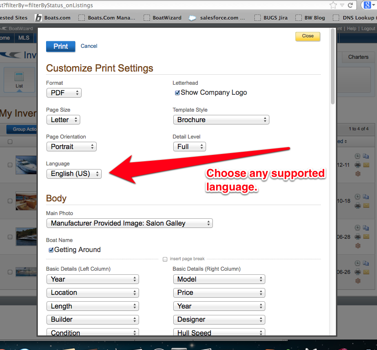Uncheck the Show Company Logo checkbox
Image resolution: width=377 pixels, height=350 pixels.
point(177,93)
